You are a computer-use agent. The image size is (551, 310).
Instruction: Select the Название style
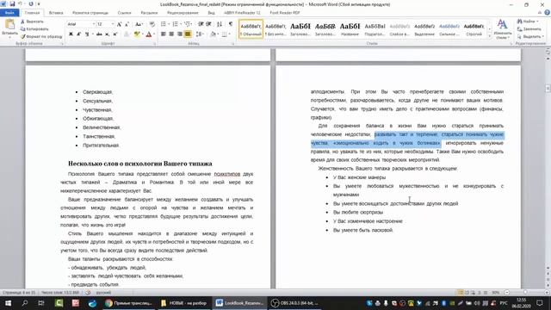tap(350, 28)
